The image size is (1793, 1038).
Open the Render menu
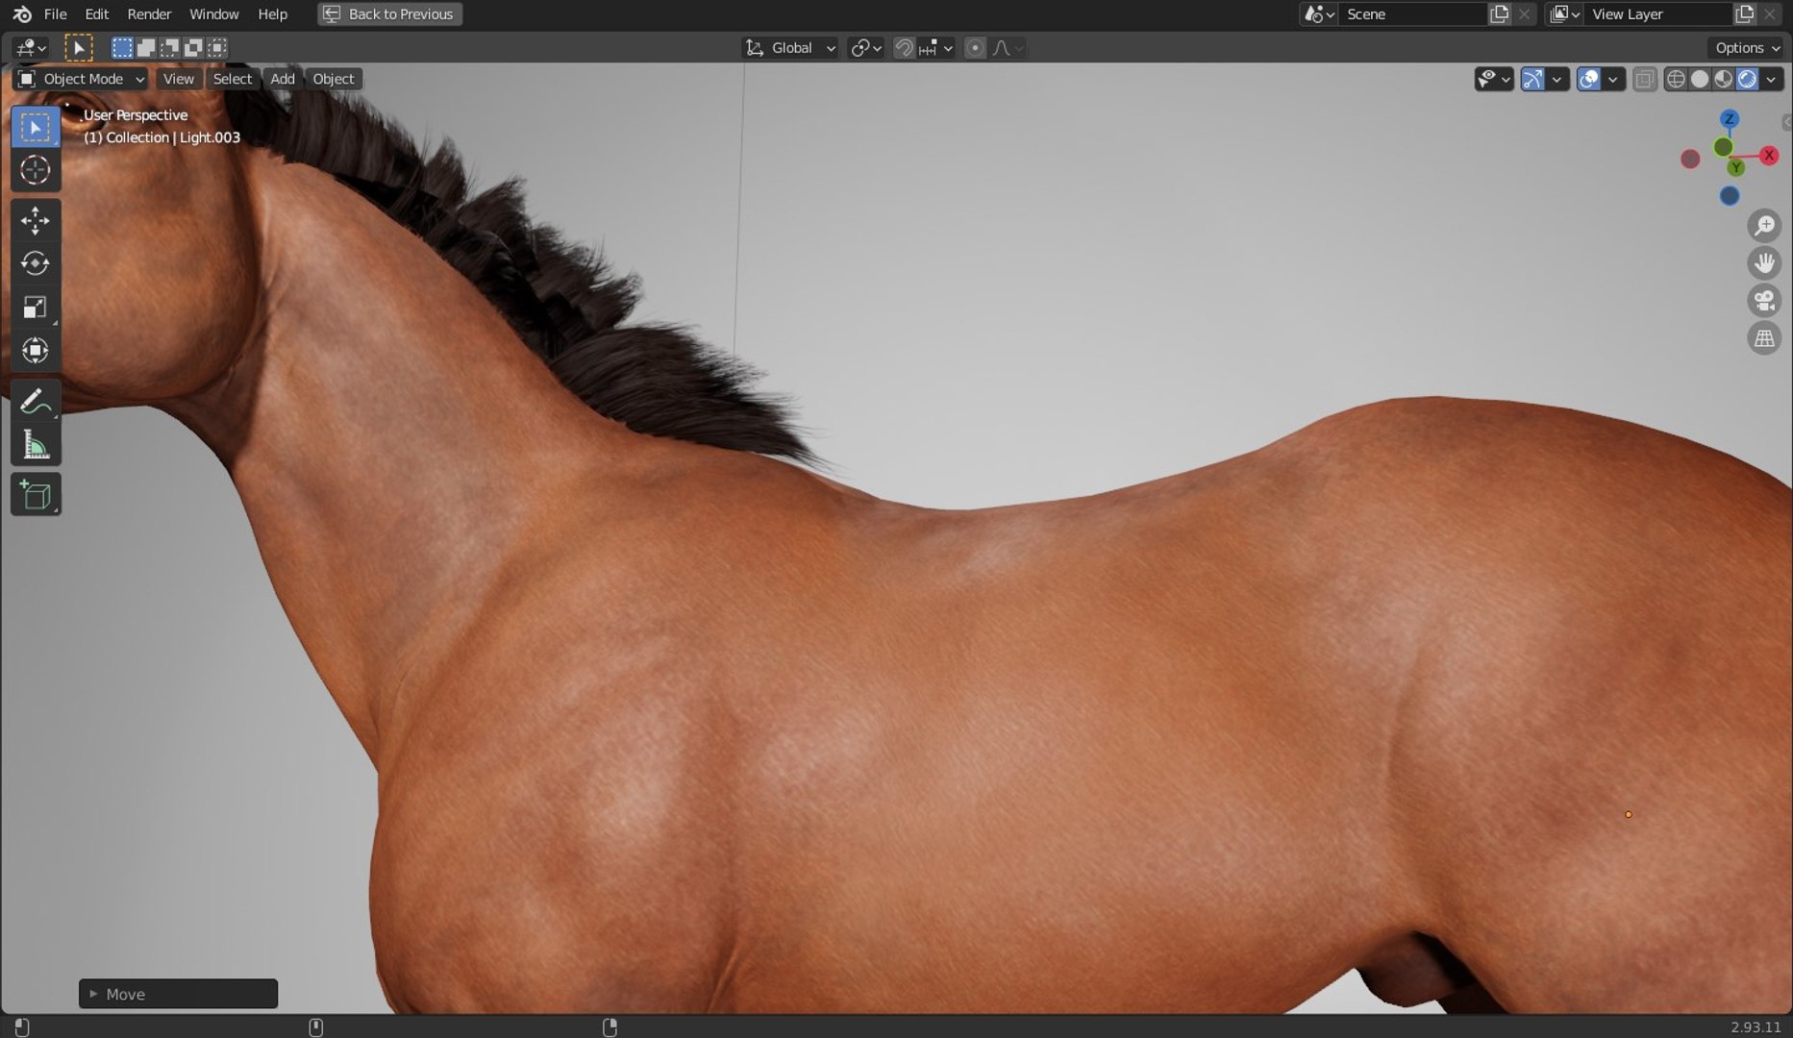(149, 13)
